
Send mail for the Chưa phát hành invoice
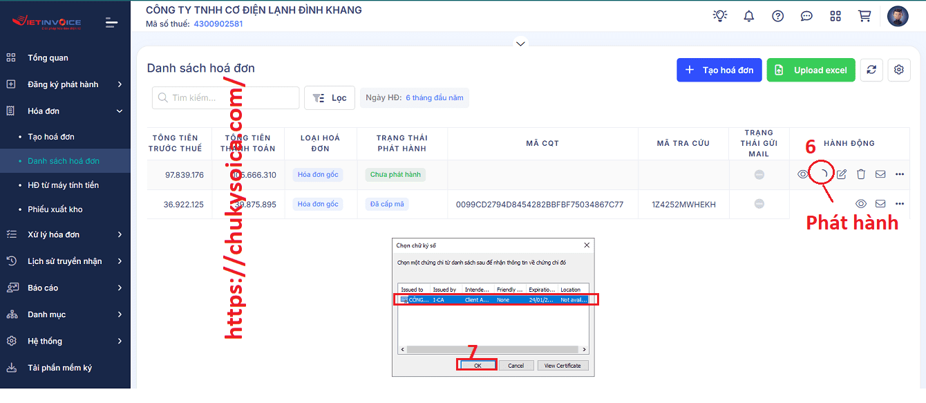[880, 174]
